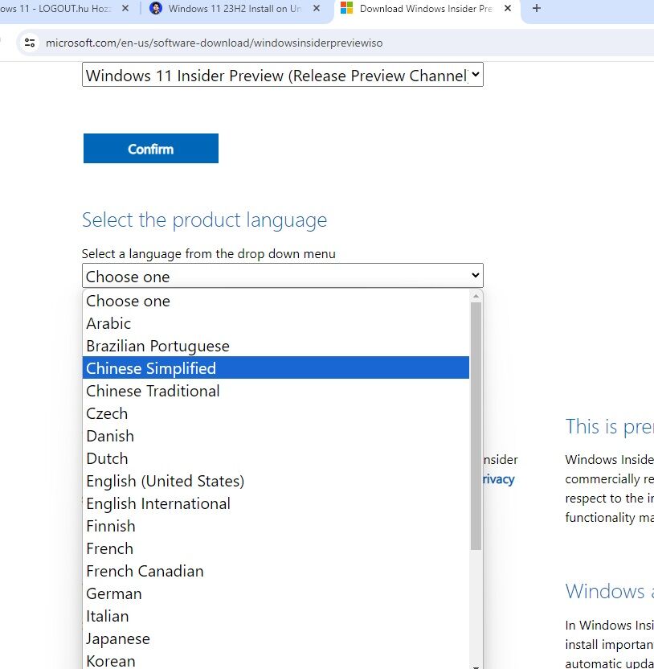
Task: Choose French Canadian from the dropdown list
Action: coord(145,571)
